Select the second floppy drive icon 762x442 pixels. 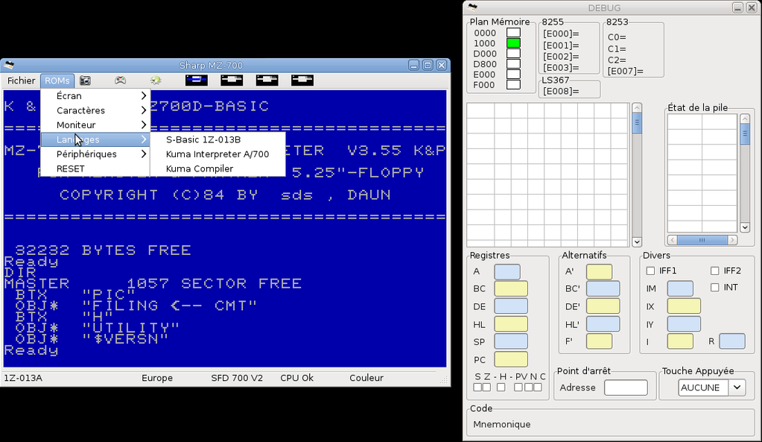point(231,80)
